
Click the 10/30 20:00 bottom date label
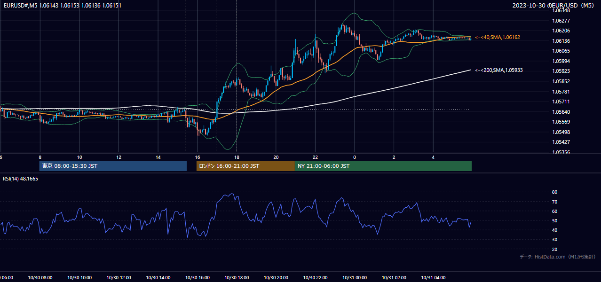tap(276, 278)
